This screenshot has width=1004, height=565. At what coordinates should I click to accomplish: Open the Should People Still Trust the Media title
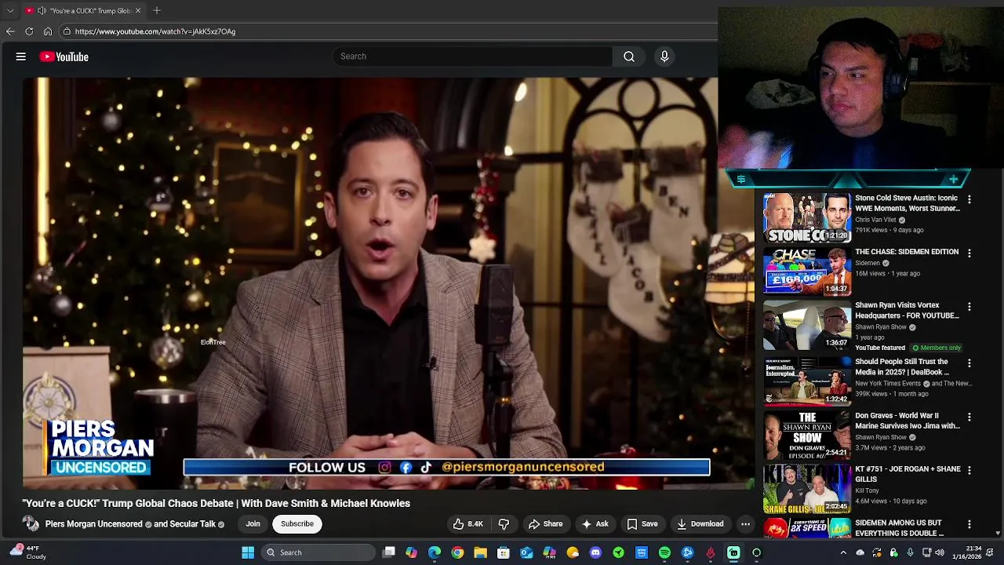(902, 366)
